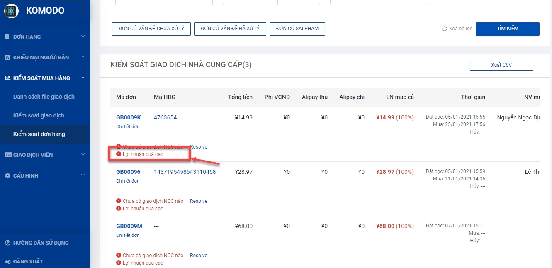
Task: Collapse sidebar with hamburger menu icon
Action: 80,11
